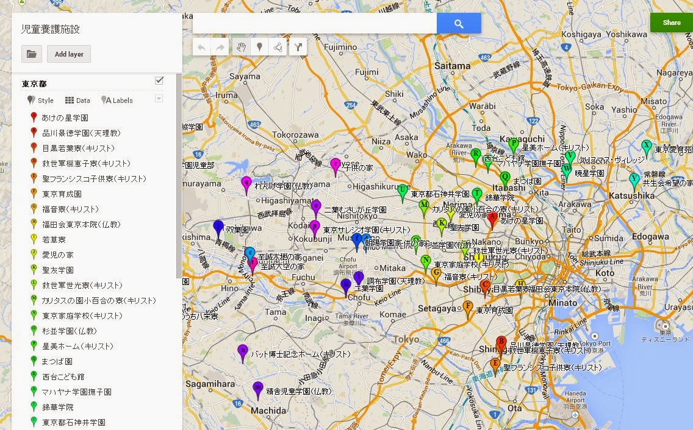Select 救世軍世光寮(キリスト) in the list
693x430 pixels.
click(82, 285)
